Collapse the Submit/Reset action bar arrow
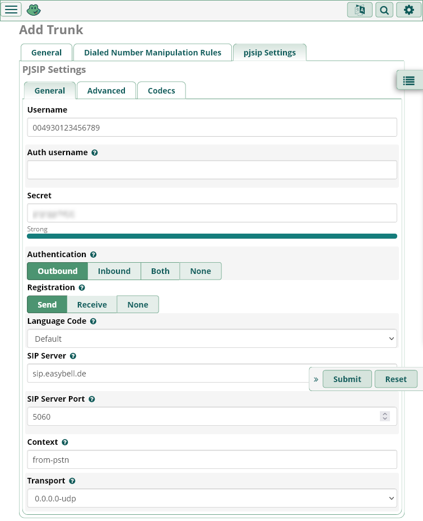Viewport: 423px width, 521px height. (316, 379)
